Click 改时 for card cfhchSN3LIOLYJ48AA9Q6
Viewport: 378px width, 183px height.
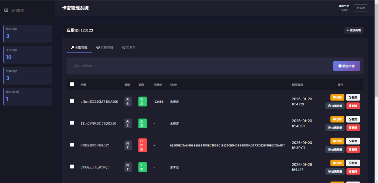tap(337, 97)
